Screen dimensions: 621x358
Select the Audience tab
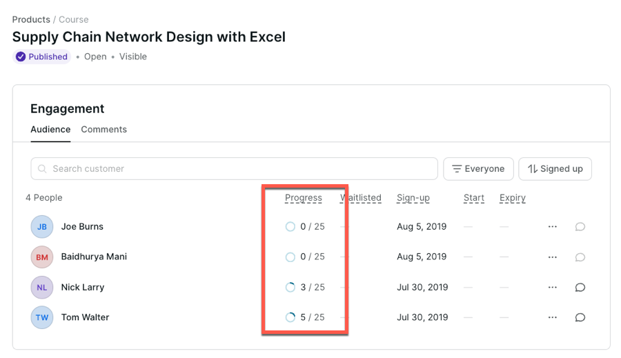(50, 129)
